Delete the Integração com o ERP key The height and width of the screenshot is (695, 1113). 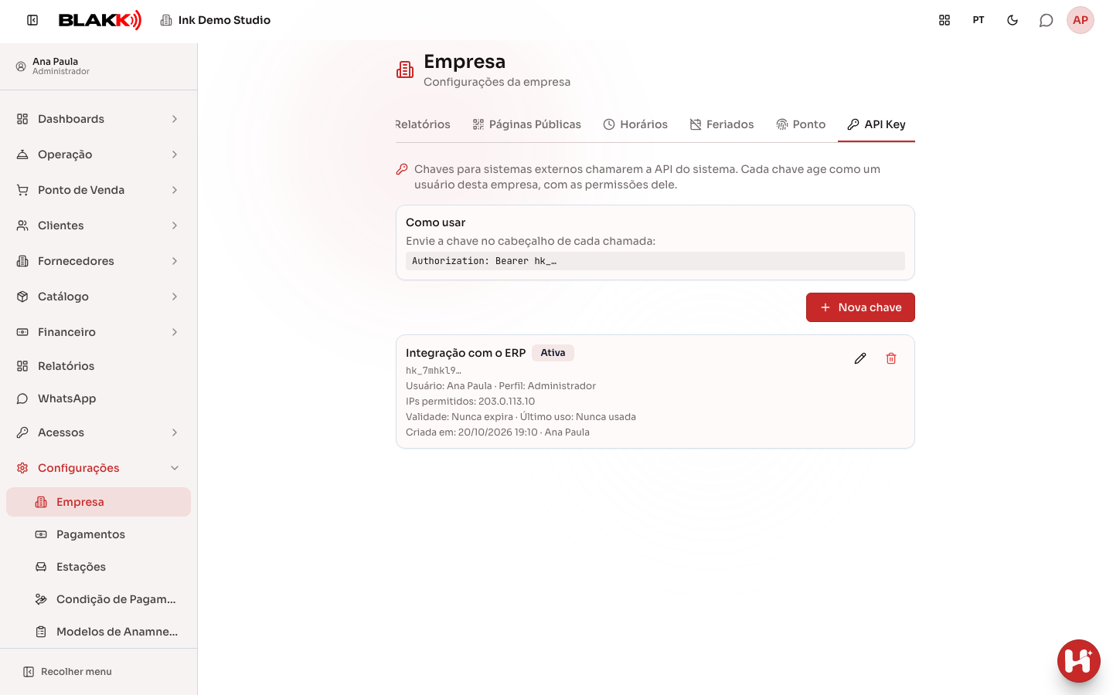891,358
